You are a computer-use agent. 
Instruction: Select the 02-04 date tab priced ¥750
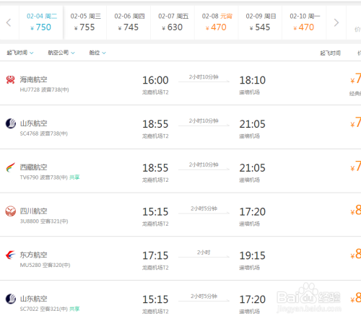(41, 22)
